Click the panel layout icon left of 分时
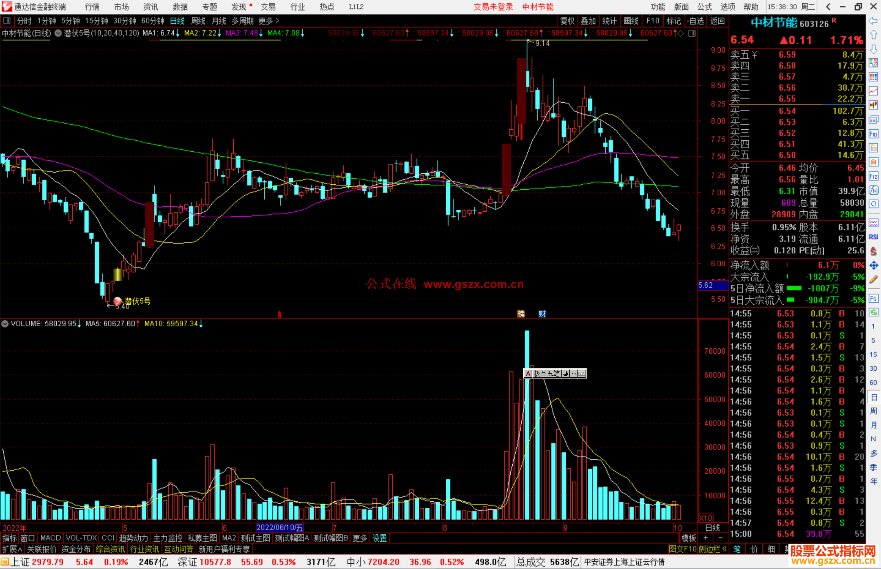Image resolution: width=881 pixels, height=569 pixels. click(7, 21)
